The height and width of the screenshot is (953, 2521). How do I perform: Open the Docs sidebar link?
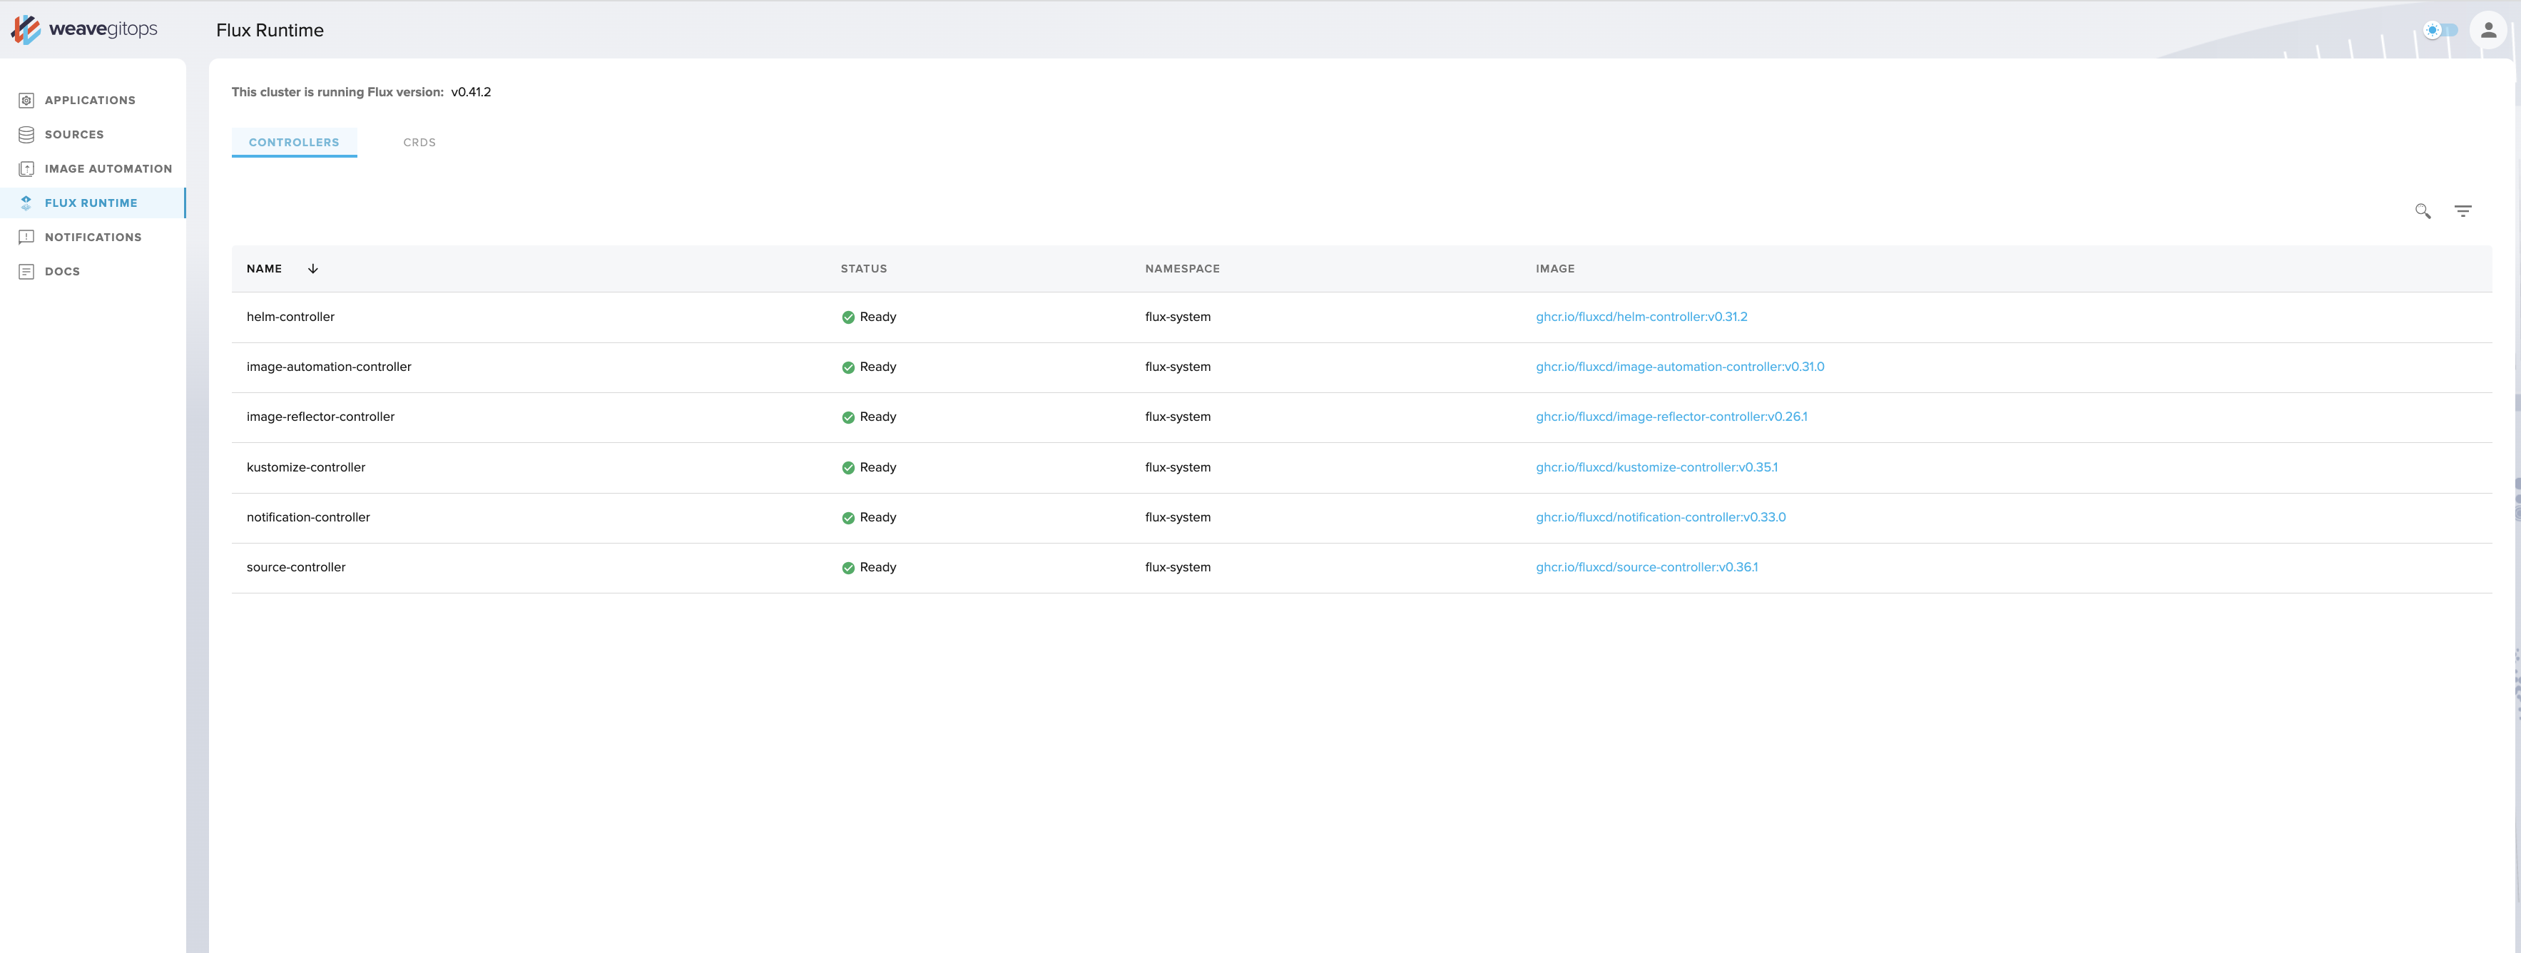[x=61, y=271]
